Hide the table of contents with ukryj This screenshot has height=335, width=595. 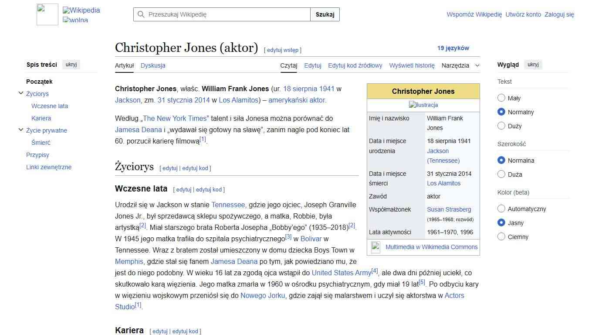point(71,64)
